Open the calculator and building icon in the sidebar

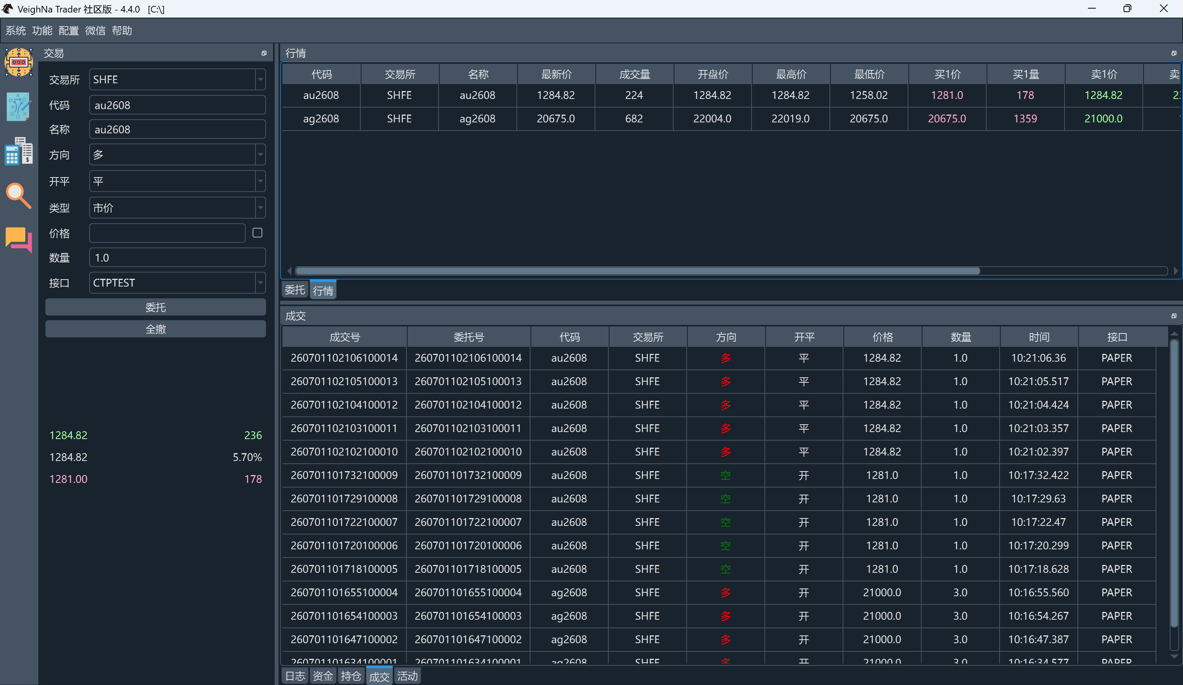point(19,151)
